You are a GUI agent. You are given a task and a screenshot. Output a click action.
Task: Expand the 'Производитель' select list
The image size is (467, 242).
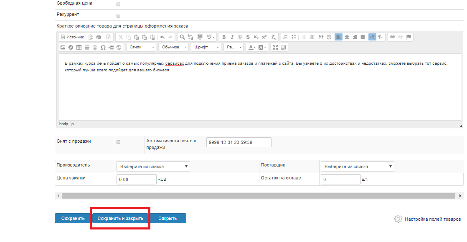pyautogui.click(x=153, y=166)
